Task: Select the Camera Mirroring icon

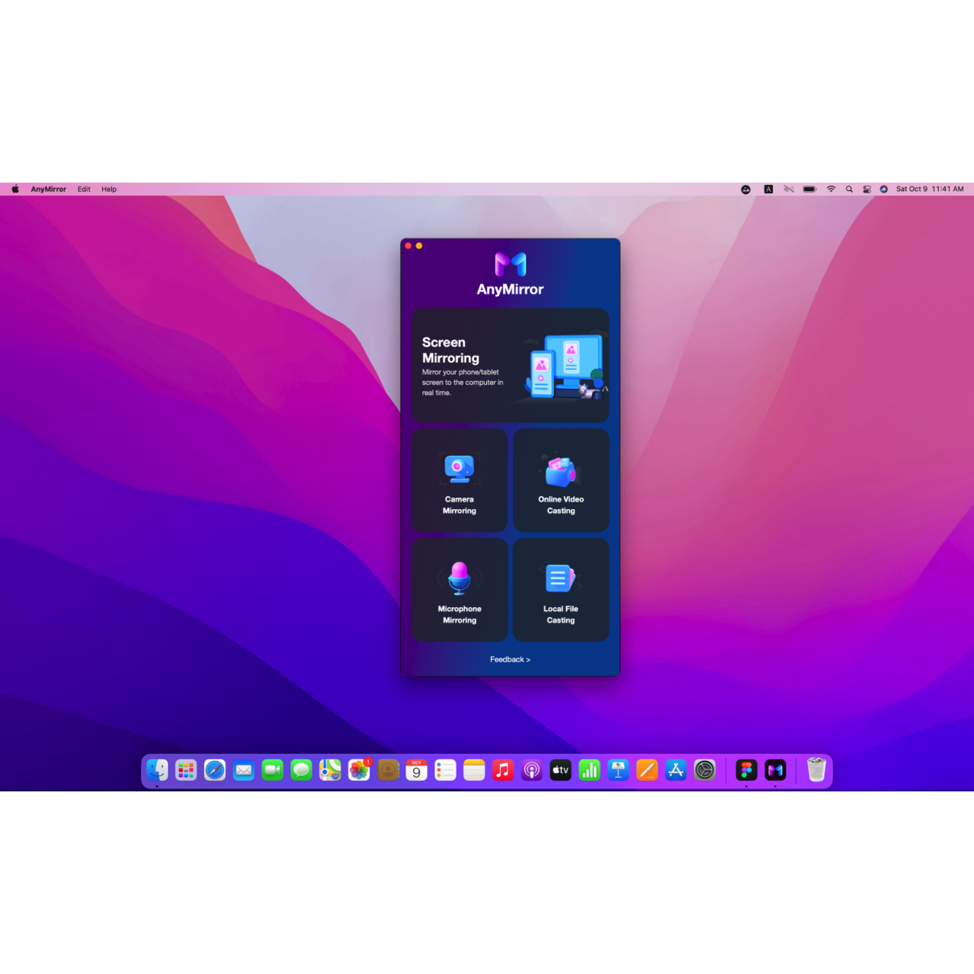Action: point(459,469)
